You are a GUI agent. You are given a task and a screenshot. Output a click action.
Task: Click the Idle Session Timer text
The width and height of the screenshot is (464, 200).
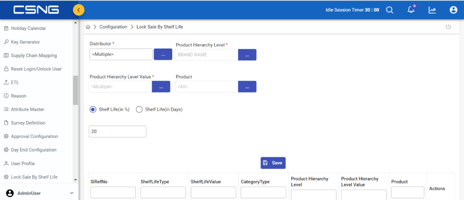352,10
